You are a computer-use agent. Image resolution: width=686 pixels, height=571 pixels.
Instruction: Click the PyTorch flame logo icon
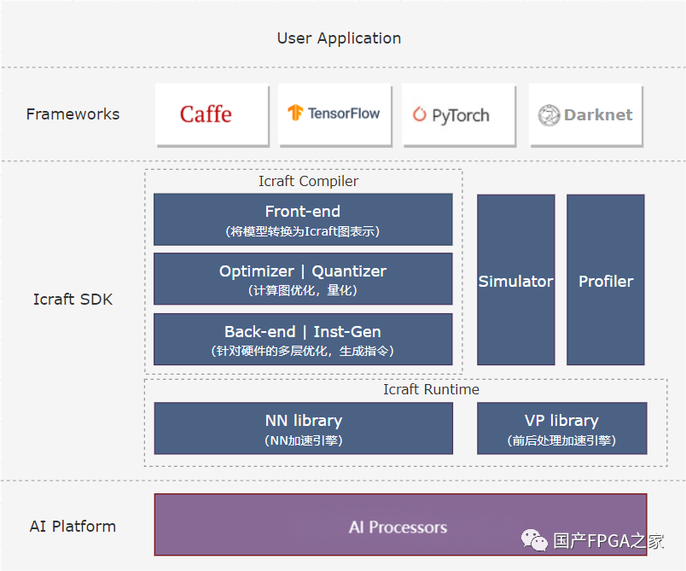(419, 114)
